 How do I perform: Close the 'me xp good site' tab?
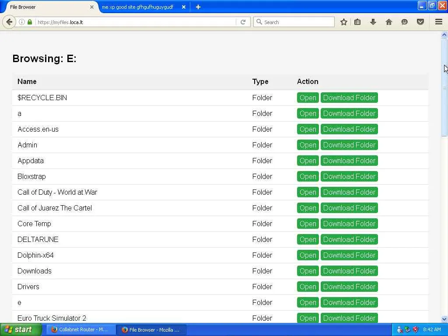pos(184,7)
